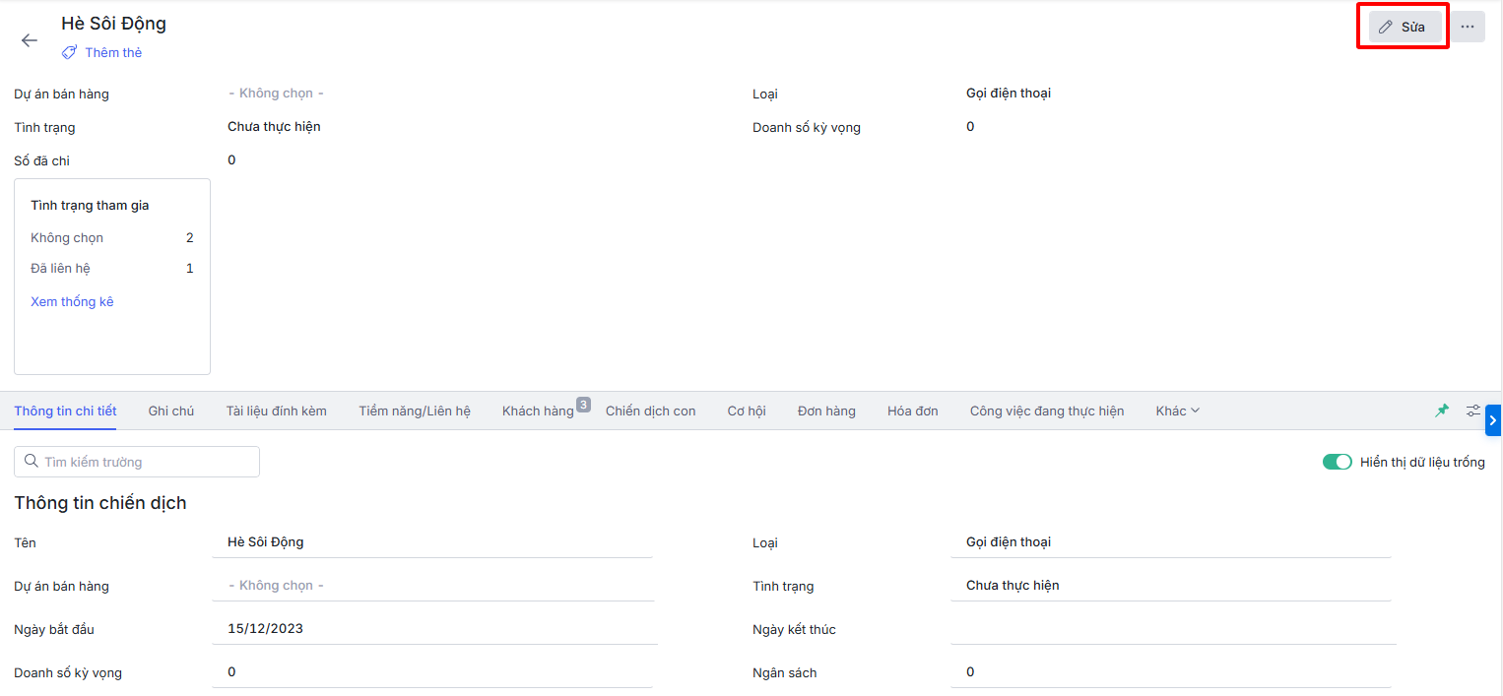Click the Ngày bắt đầu date value
The width and height of the screenshot is (1503, 696).
pyautogui.click(x=266, y=628)
